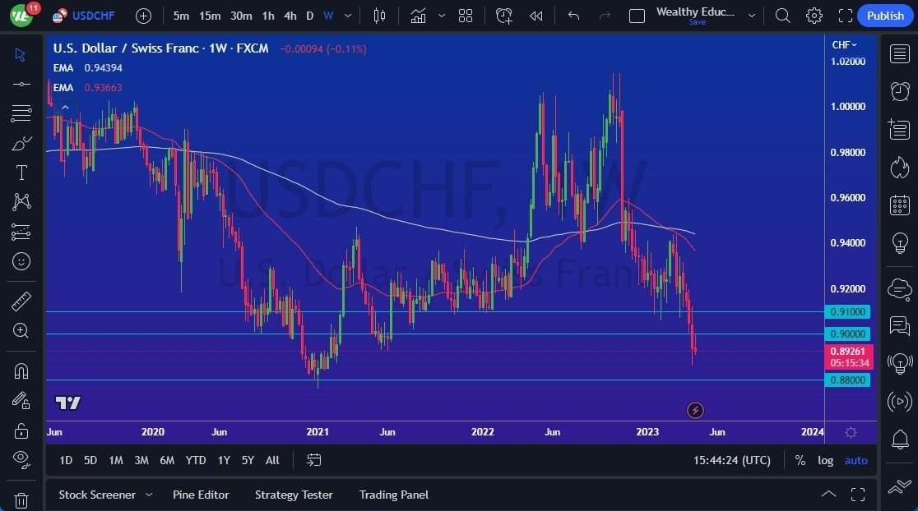This screenshot has width=918, height=511.
Task: Remove all drawings with the trash icon
Action: tap(21, 499)
